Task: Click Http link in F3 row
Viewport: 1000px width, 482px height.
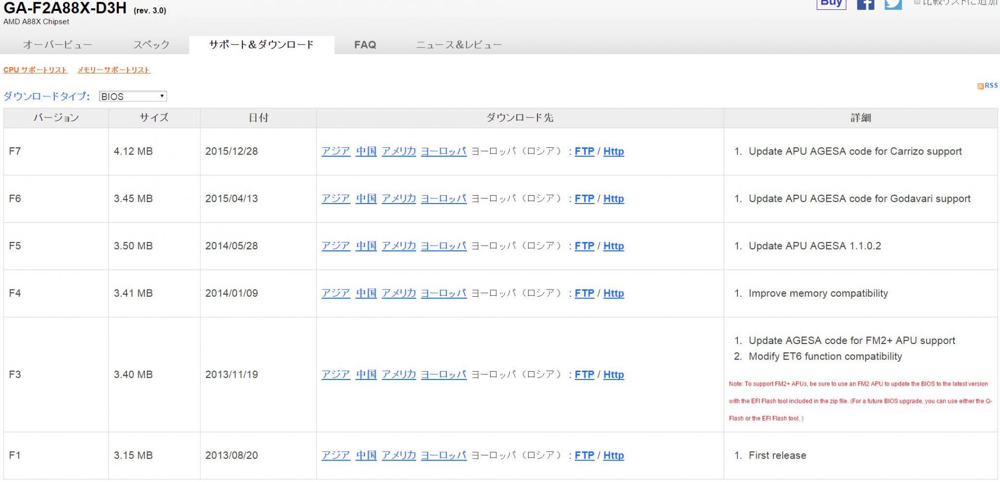Action: pyautogui.click(x=614, y=375)
